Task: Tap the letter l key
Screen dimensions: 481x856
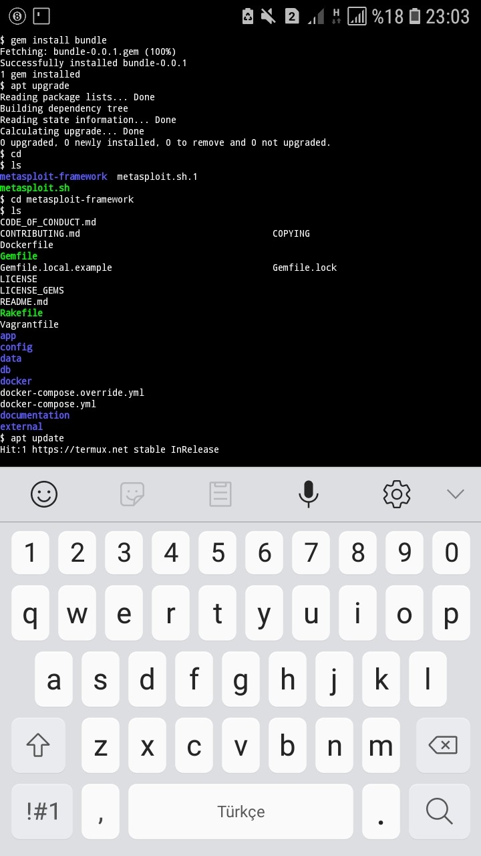Action: tap(428, 679)
